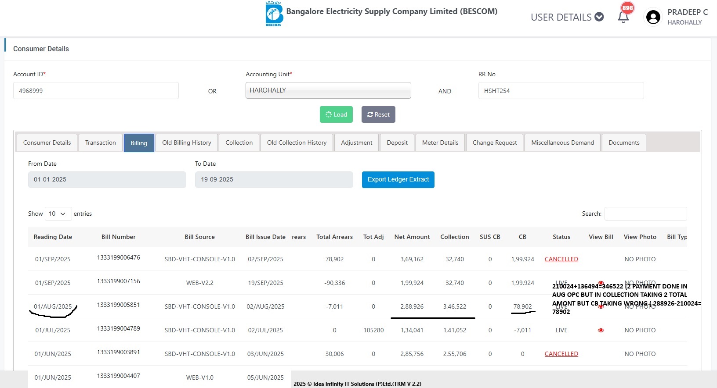717x388 pixels.
Task: Open CANCELLED link for 03/JUN/2025 bill
Action: (x=561, y=354)
